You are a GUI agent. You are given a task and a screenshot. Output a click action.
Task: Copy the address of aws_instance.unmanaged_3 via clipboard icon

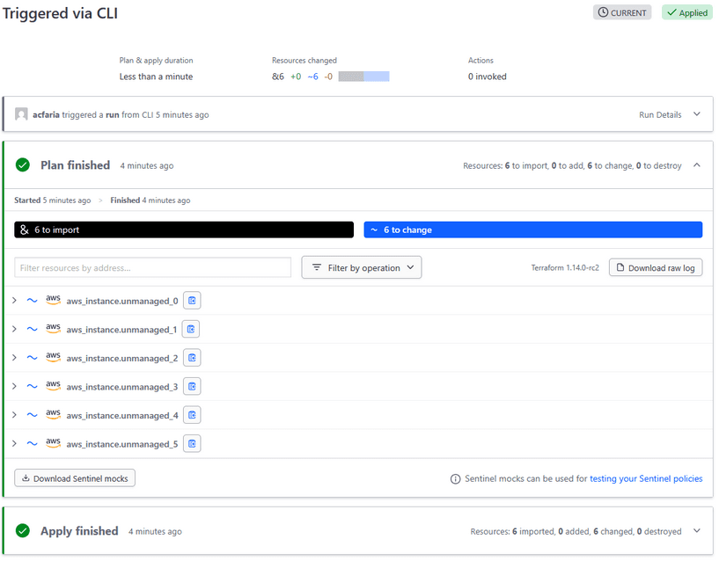tap(191, 386)
